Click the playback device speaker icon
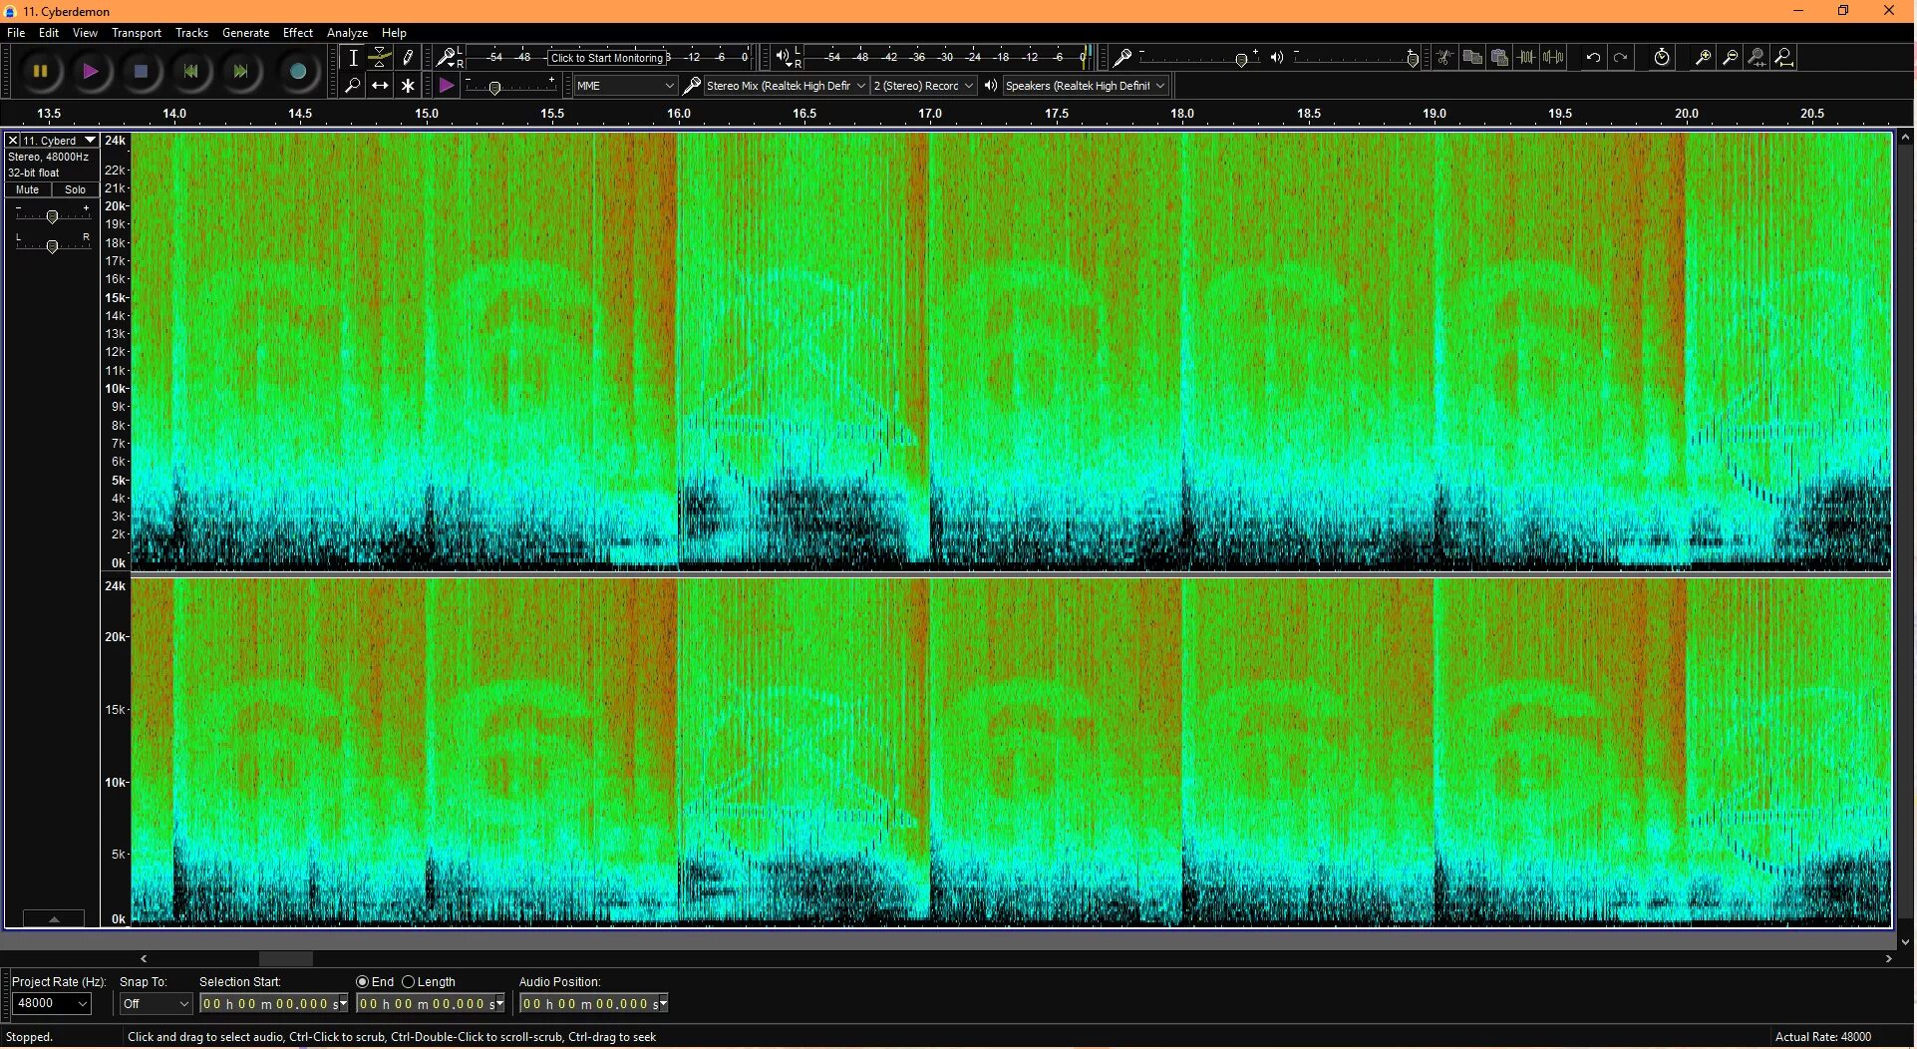 [x=990, y=86]
